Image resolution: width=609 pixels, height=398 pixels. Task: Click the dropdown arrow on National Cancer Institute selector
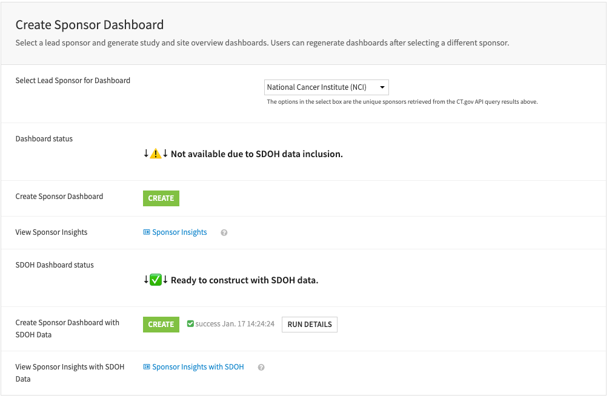(382, 87)
